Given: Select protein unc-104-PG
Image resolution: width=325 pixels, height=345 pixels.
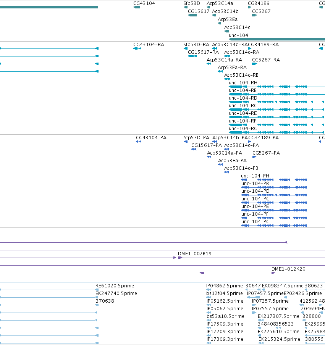Looking at the screenshot, I should click(255, 222).
